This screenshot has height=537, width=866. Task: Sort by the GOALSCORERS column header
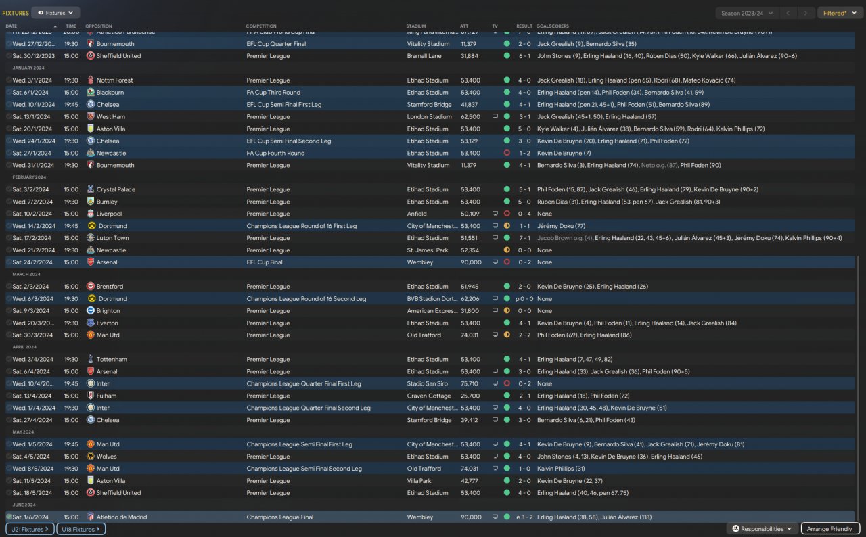tap(553, 26)
